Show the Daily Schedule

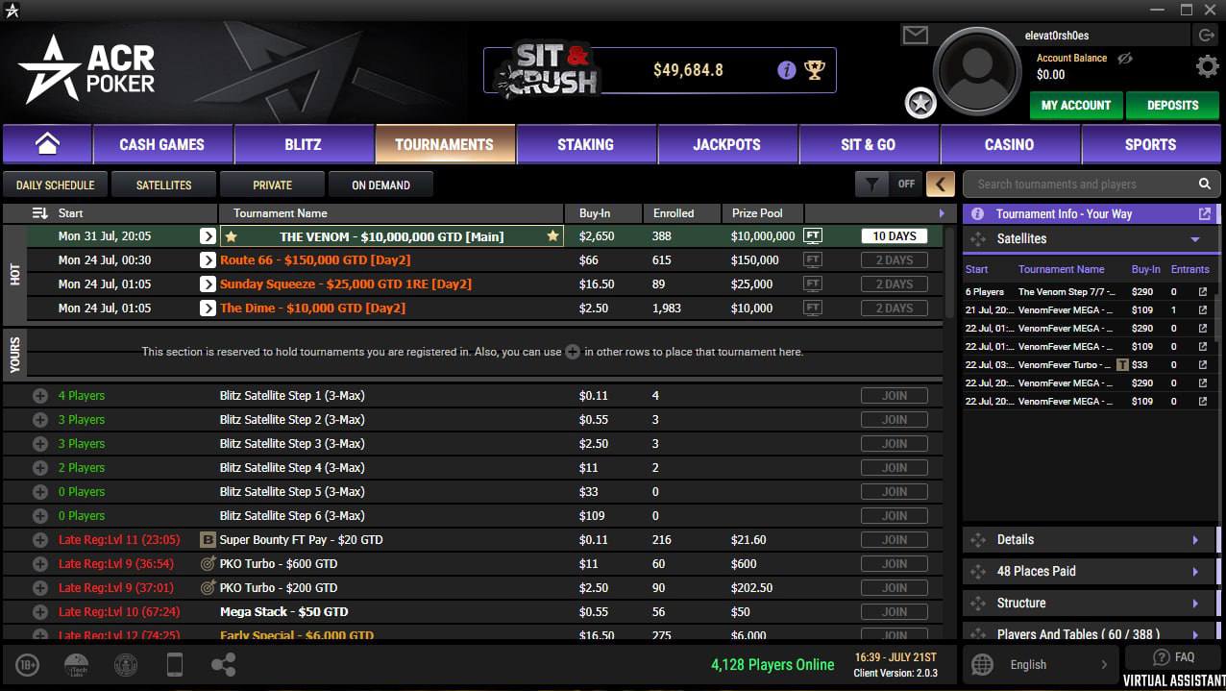[55, 185]
